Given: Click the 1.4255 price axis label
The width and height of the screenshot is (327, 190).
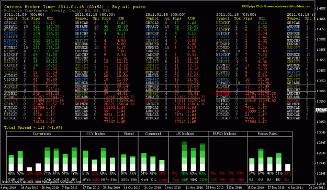Looking at the screenshot, I should pyautogui.click(x=321, y=8).
